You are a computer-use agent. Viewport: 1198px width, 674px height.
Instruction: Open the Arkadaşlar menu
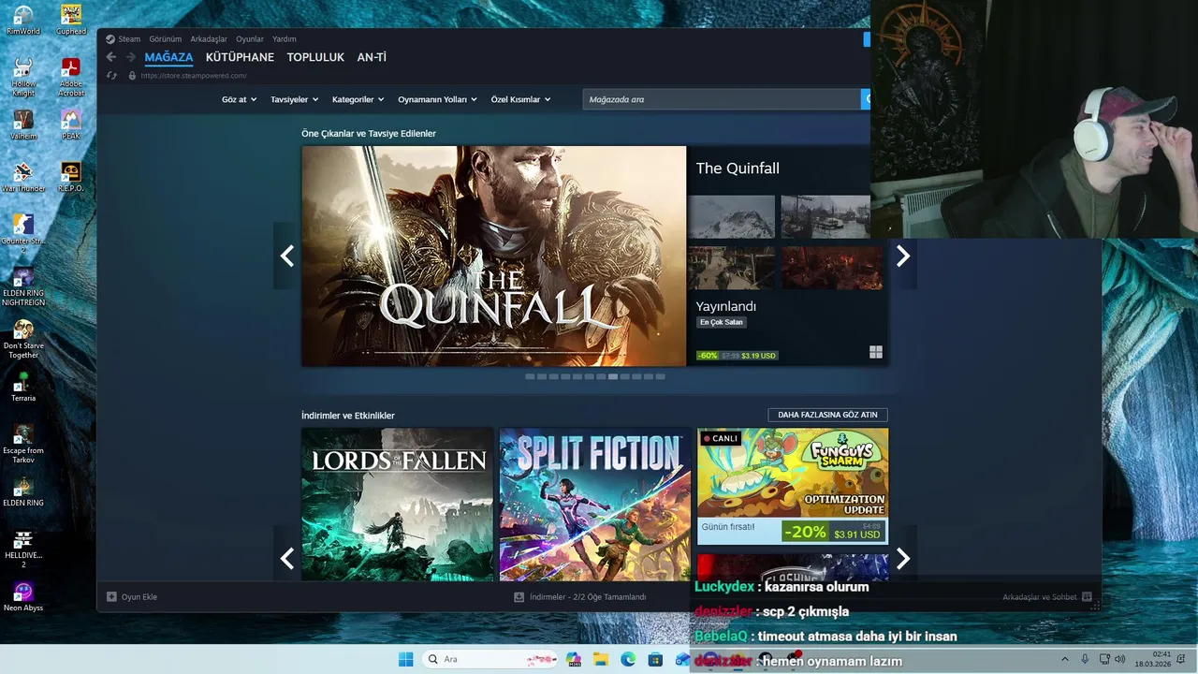pos(209,39)
